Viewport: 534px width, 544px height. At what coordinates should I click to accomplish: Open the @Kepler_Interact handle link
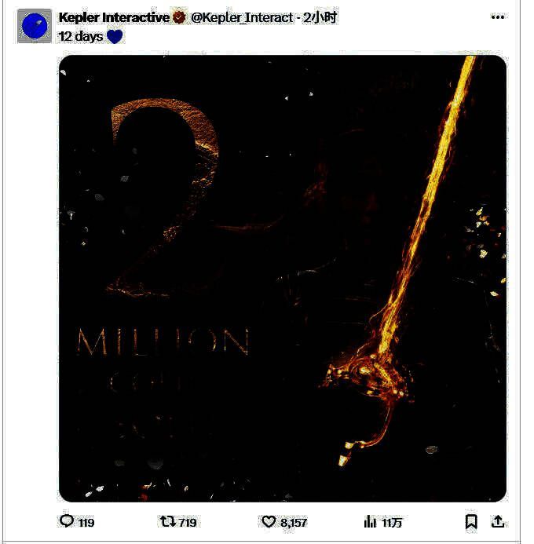point(242,17)
